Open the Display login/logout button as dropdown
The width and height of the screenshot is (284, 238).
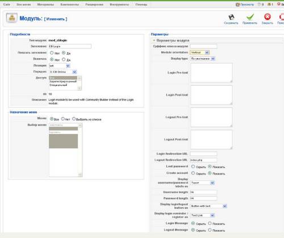208,206
